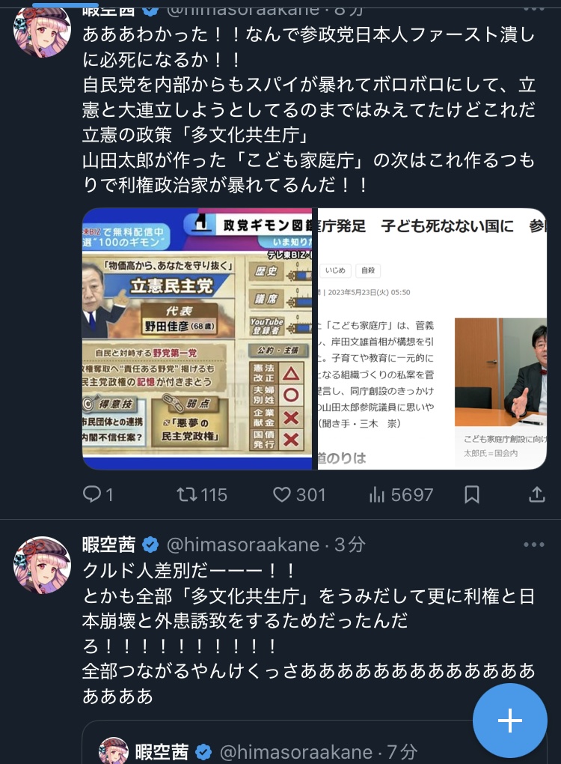Open the quoted tweet from 7分 ago
561x764 pixels.
click(x=314, y=742)
